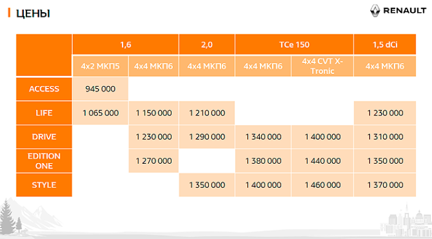Click the 1 270 000 price cell
The image size is (432, 239).
[153, 161]
